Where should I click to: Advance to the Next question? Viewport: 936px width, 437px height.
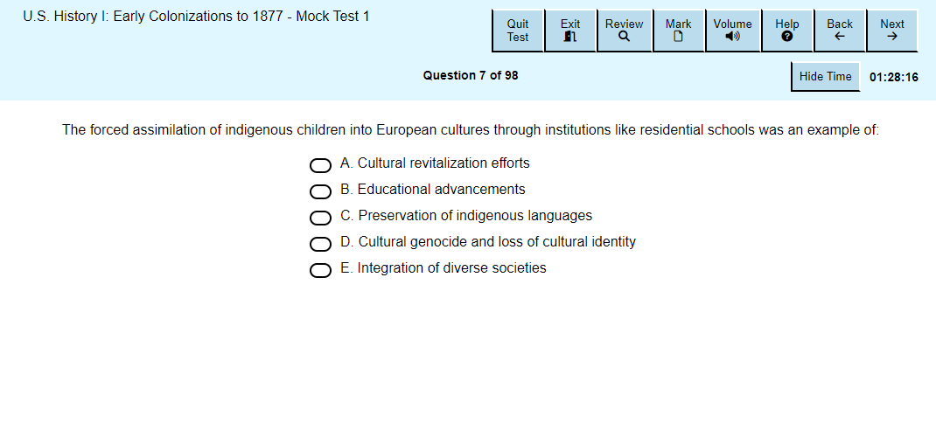coord(892,31)
